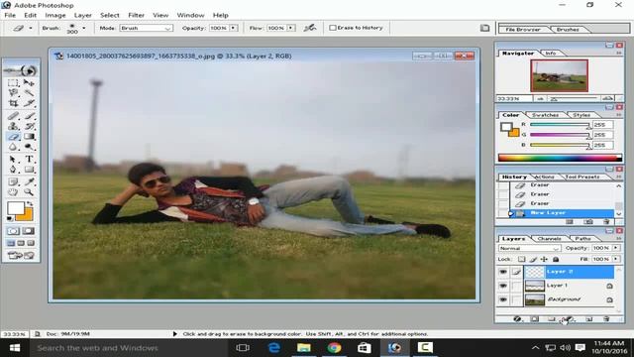Image resolution: width=634 pixels, height=357 pixels.
Task: Click Create new layer icon
Action: tap(588, 319)
